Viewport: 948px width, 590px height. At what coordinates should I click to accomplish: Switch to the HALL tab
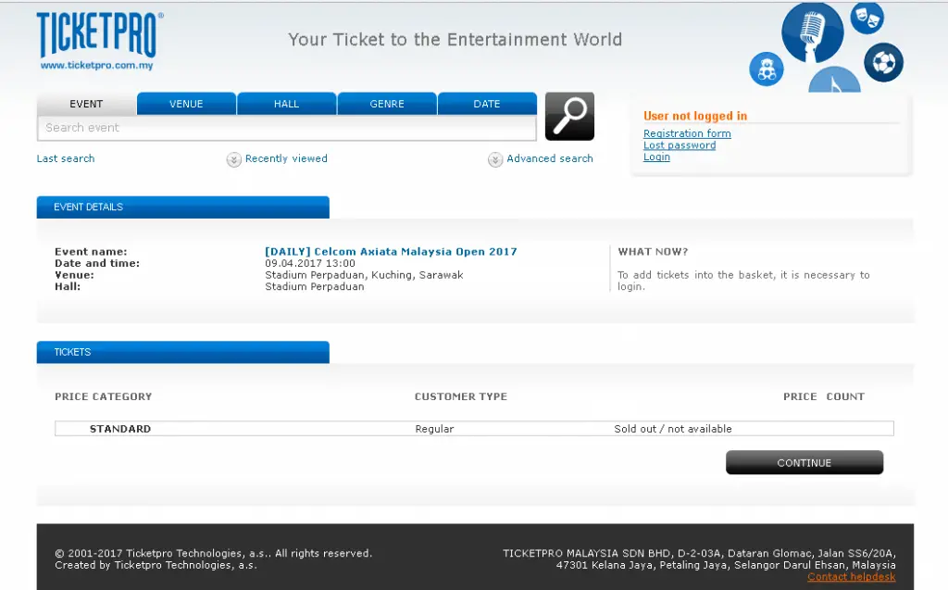(x=287, y=104)
